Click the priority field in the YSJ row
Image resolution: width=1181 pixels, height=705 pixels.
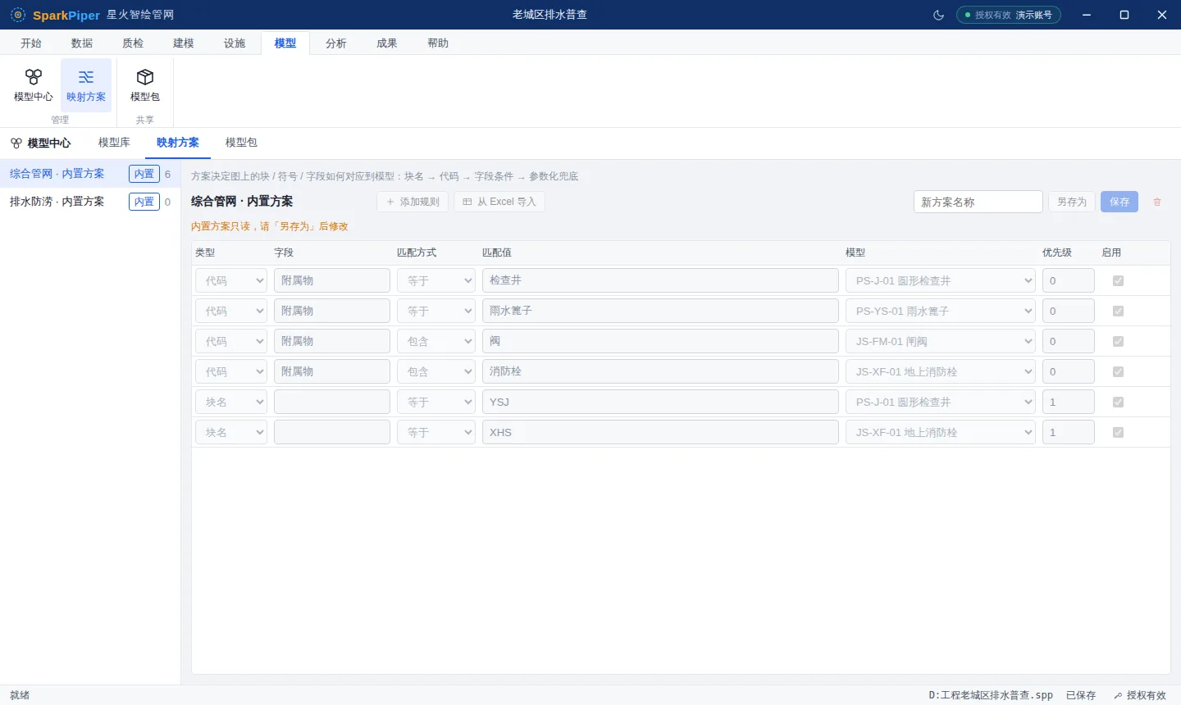tap(1069, 402)
